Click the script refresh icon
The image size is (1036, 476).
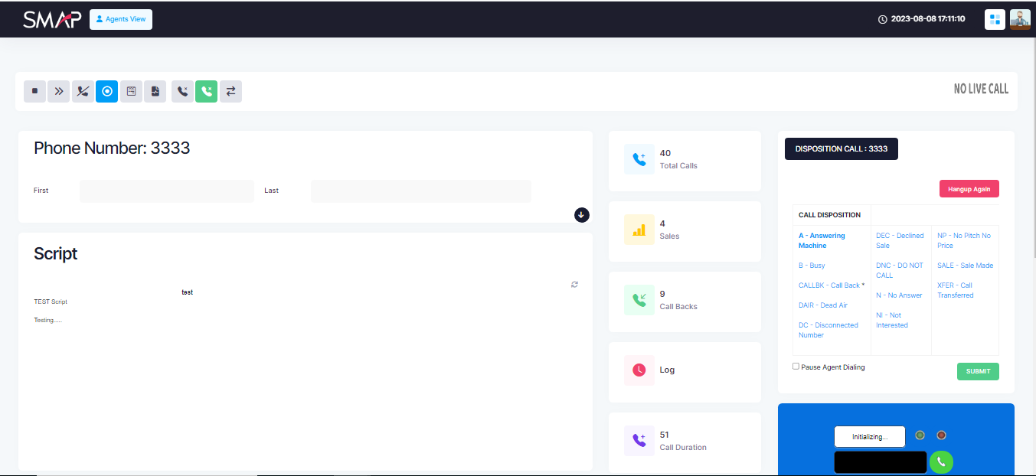[x=574, y=284]
